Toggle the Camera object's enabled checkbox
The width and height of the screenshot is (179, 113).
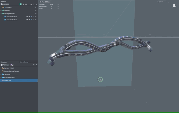(36, 7)
